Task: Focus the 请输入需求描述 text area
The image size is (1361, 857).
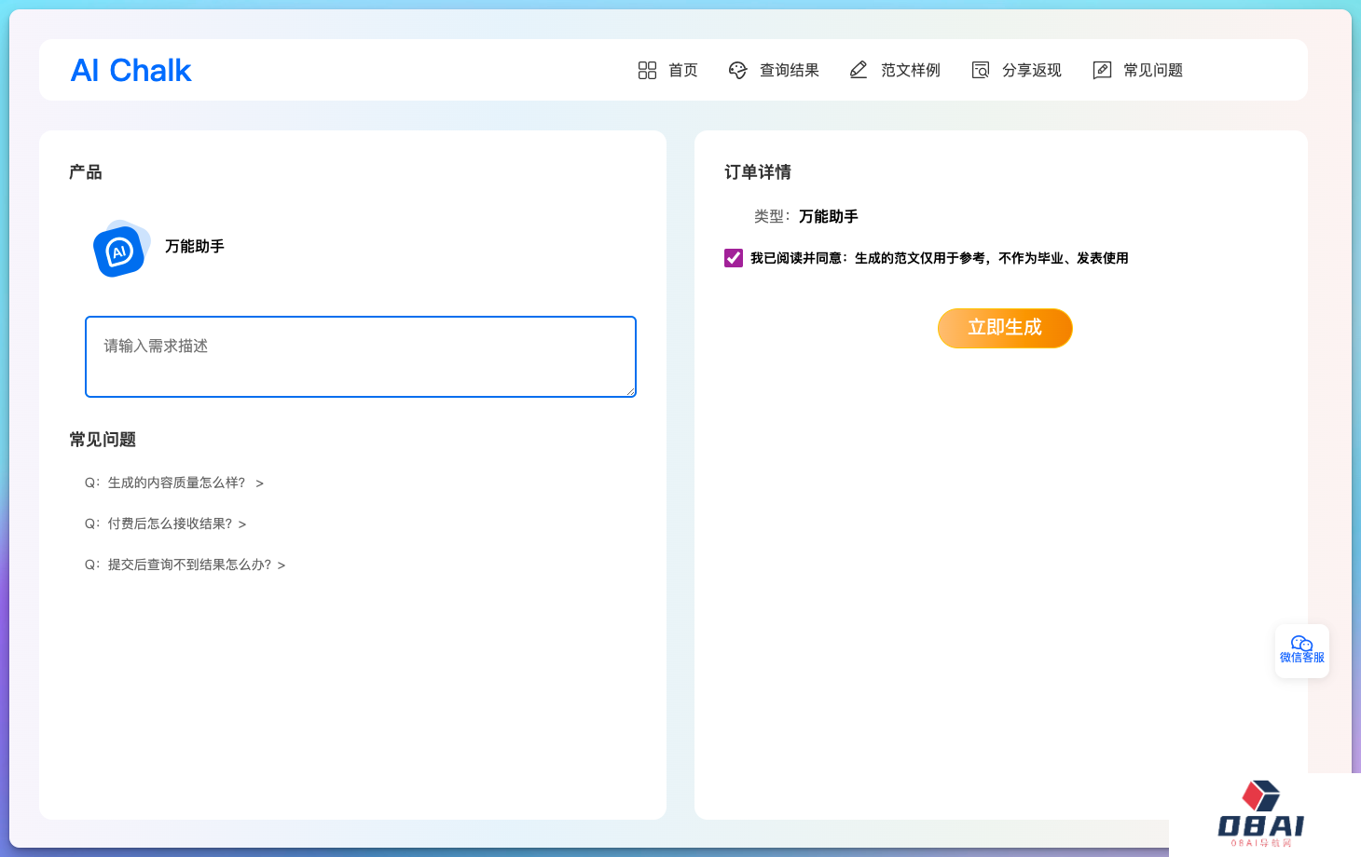Action: 361,357
